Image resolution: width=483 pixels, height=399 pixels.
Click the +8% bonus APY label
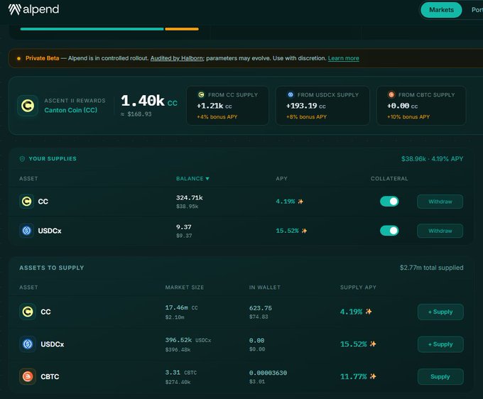coord(307,117)
